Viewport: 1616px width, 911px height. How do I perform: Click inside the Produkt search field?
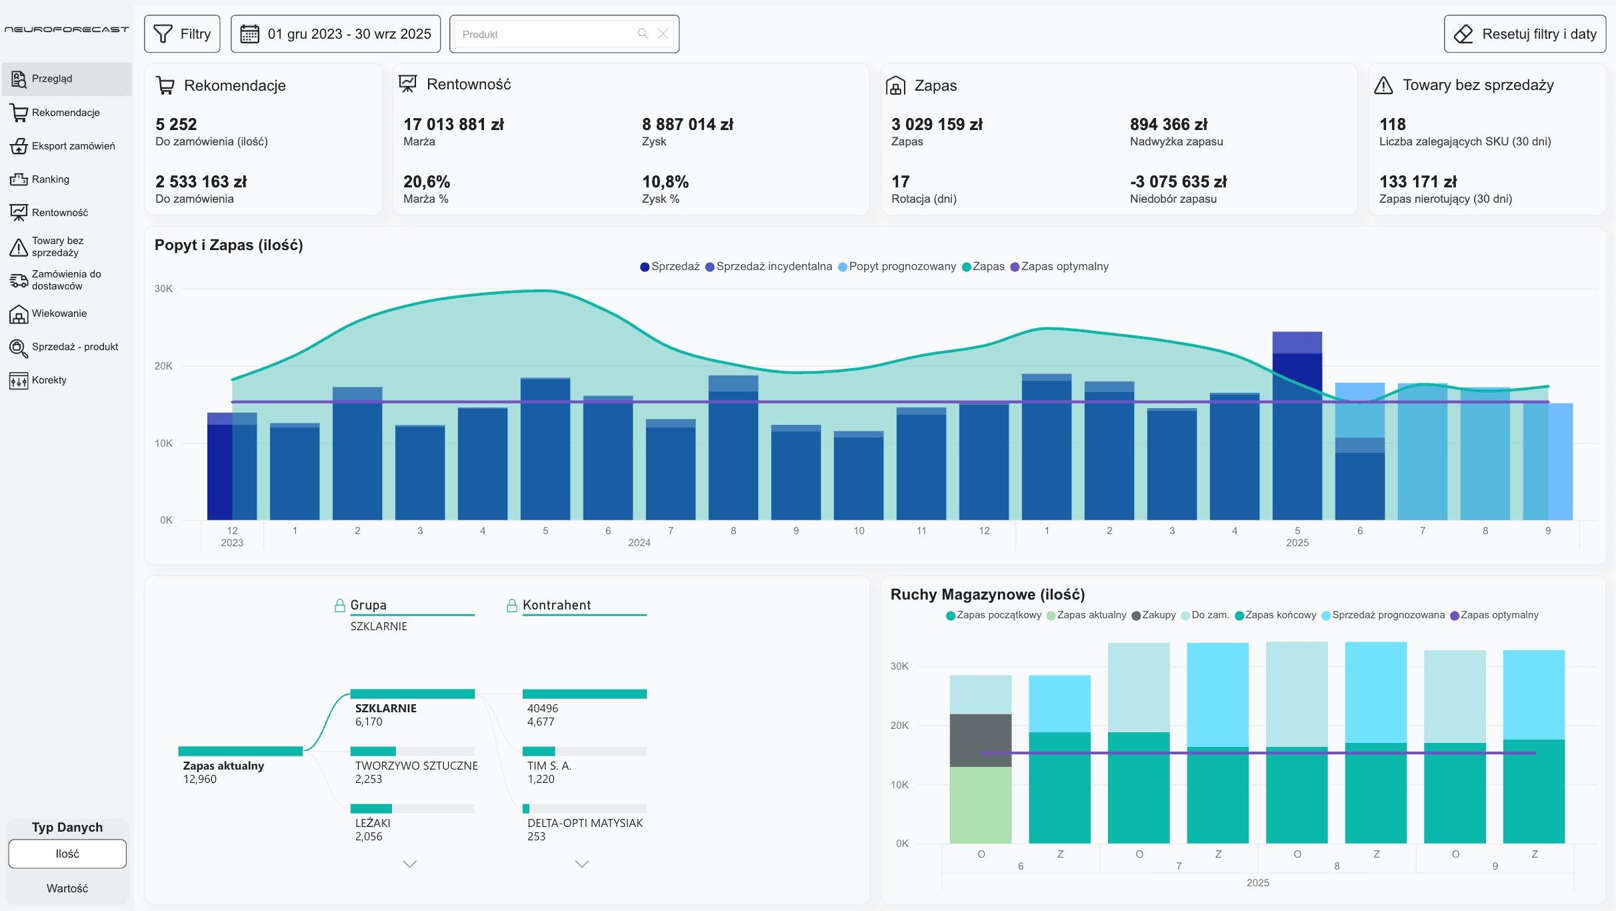564,34
